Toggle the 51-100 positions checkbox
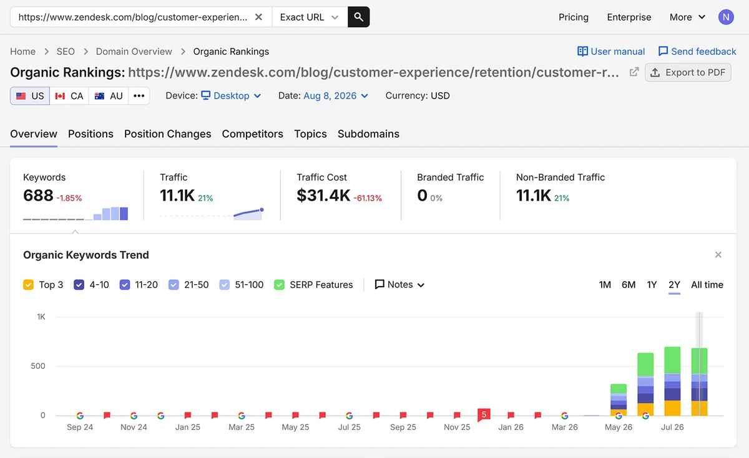 tap(224, 285)
